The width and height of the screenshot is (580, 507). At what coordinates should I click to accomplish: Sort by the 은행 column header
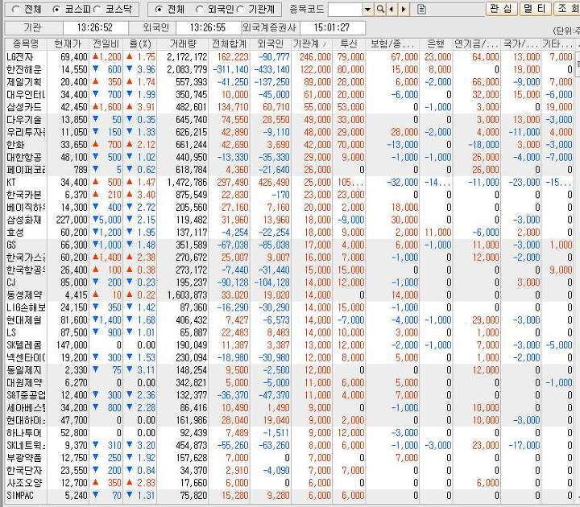pyautogui.click(x=436, y=44)
